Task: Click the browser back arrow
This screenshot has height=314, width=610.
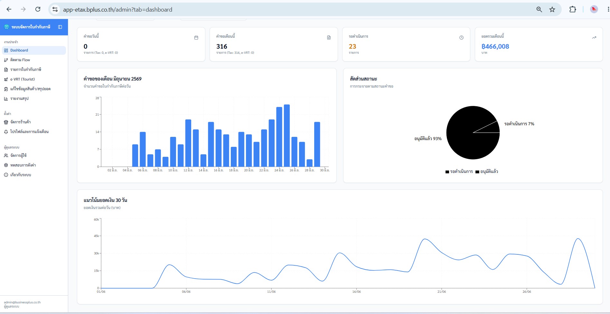Action: [x=9, y=9]
